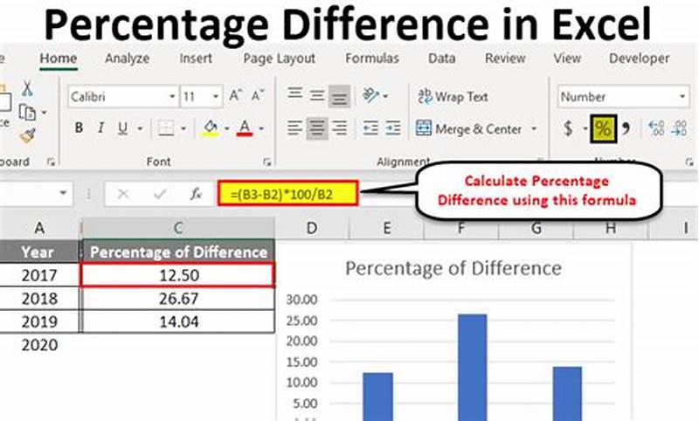Open the Formulas tab
This screenshot has height=421, width=699.
point(372,58)
